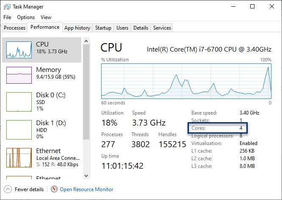Click the sidebar scrollbar up arrow
The height and width of the screenshot is (200, 282).
point(86,41)
